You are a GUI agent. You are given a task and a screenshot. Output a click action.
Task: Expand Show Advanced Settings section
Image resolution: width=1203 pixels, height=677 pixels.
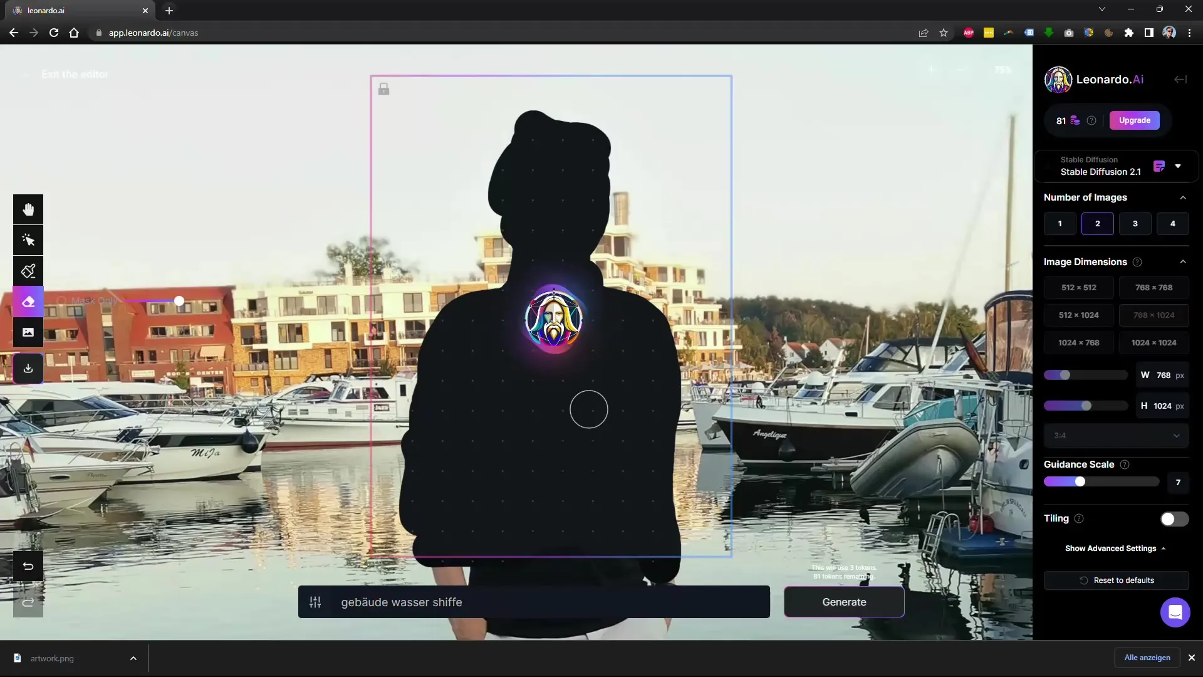coord(1115,548)
